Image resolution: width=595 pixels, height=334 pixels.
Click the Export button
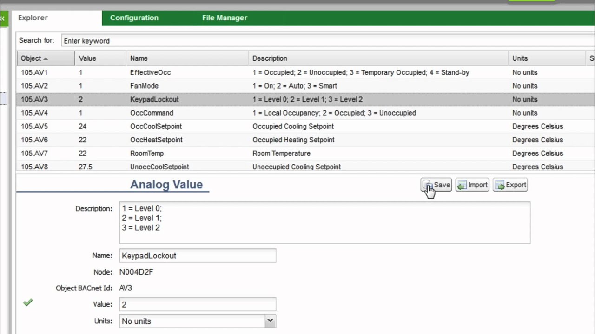[x=510, y=185]
